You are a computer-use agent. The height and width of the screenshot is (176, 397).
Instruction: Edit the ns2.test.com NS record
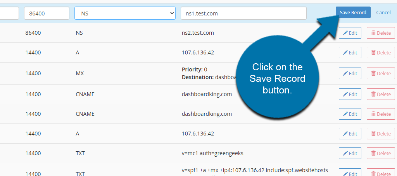350,33
